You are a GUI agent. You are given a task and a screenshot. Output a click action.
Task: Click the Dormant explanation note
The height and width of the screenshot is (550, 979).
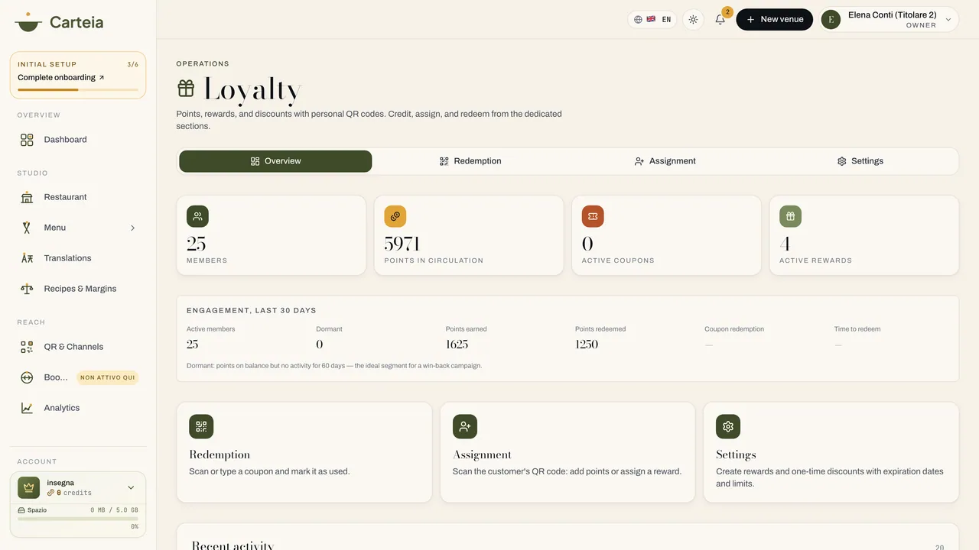tap(334, 366)
